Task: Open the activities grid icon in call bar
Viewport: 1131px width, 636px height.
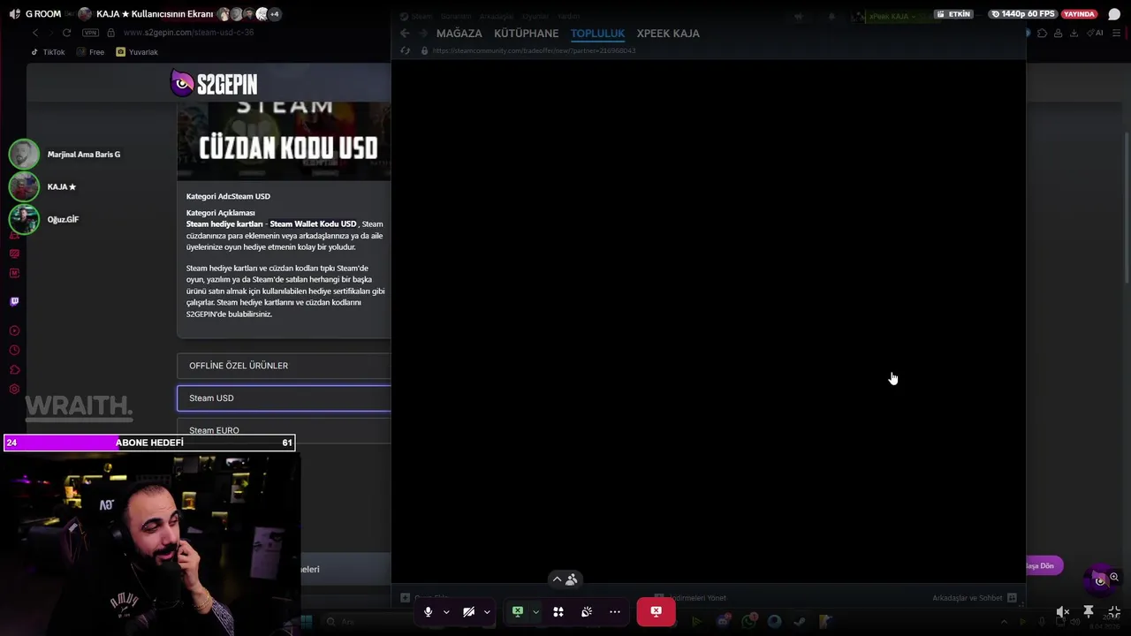Action: pos(558,611)
